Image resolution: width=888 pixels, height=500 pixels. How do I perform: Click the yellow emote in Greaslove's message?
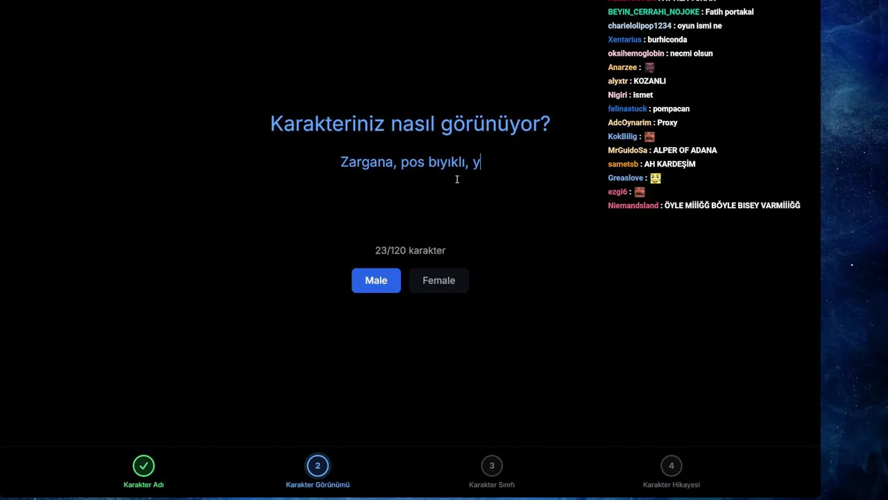[656, 178]
